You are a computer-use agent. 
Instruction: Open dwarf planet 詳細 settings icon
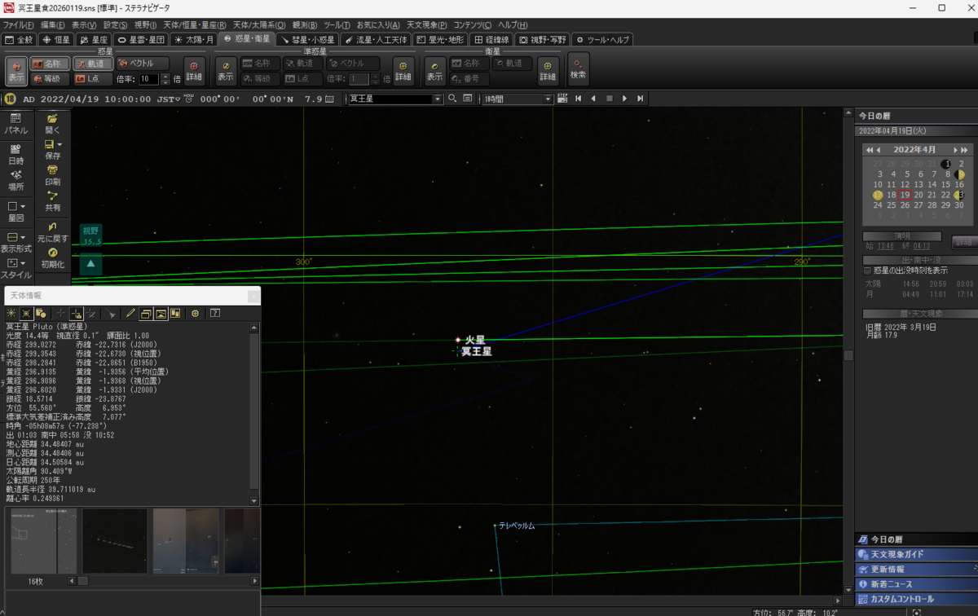point(403,71)
